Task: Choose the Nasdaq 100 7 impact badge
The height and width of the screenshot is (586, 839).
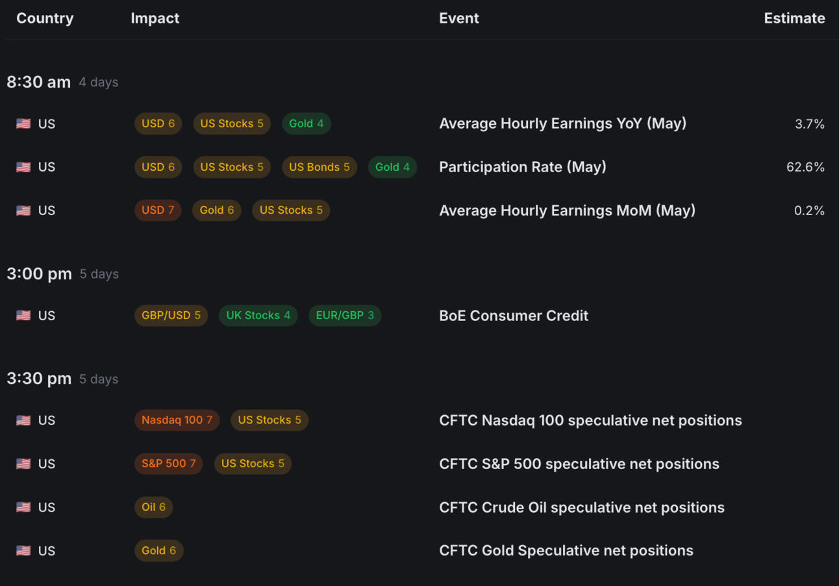Action: 177,420
